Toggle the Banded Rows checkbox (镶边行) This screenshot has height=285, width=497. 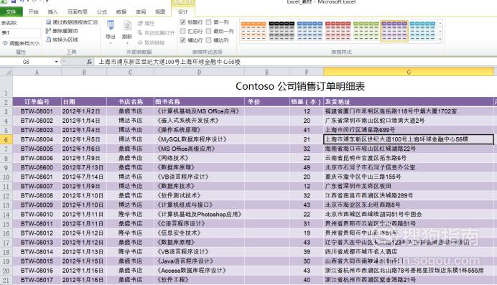[182, 40]
